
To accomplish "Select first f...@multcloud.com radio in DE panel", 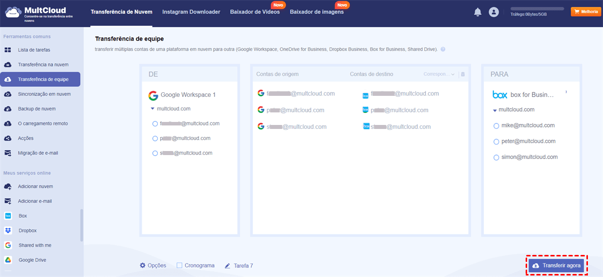I will [x=155, y=123].
